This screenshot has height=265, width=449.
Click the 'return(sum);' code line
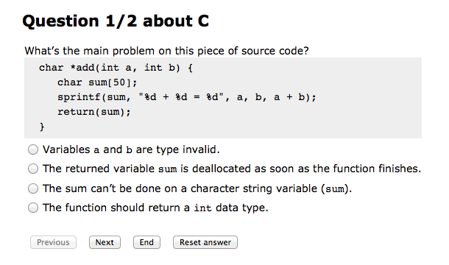point(94,112)
